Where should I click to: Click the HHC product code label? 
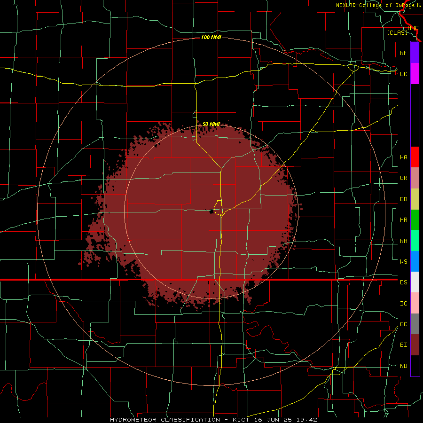pos(413,28)
